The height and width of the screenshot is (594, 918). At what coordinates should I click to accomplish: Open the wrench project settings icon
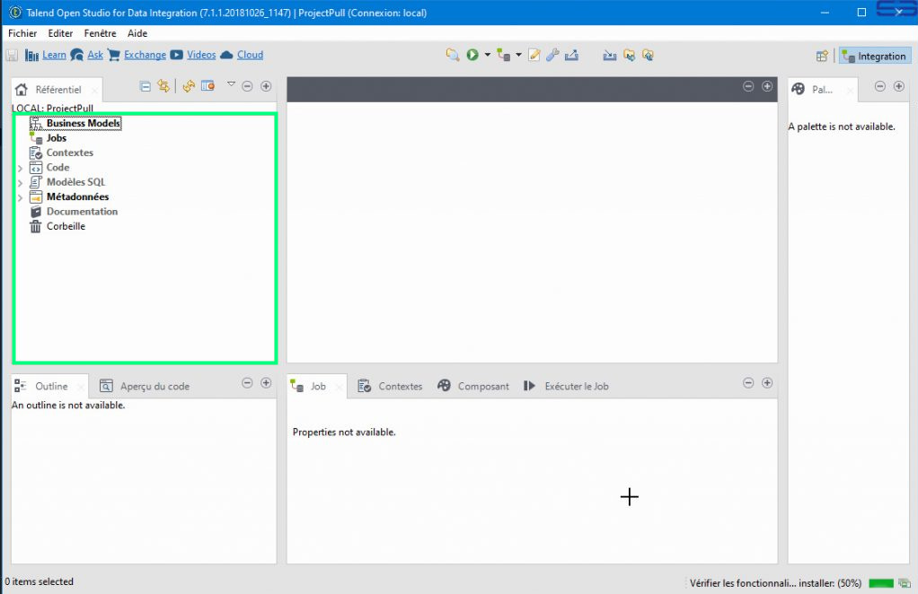(552, 55)
